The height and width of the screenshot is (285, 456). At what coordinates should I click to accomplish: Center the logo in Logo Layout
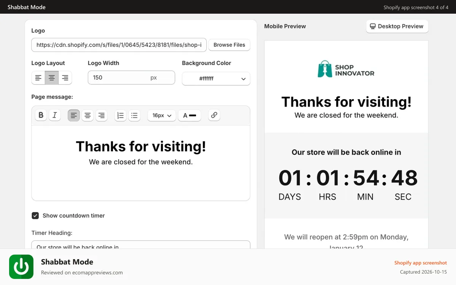tap(52, 78)
